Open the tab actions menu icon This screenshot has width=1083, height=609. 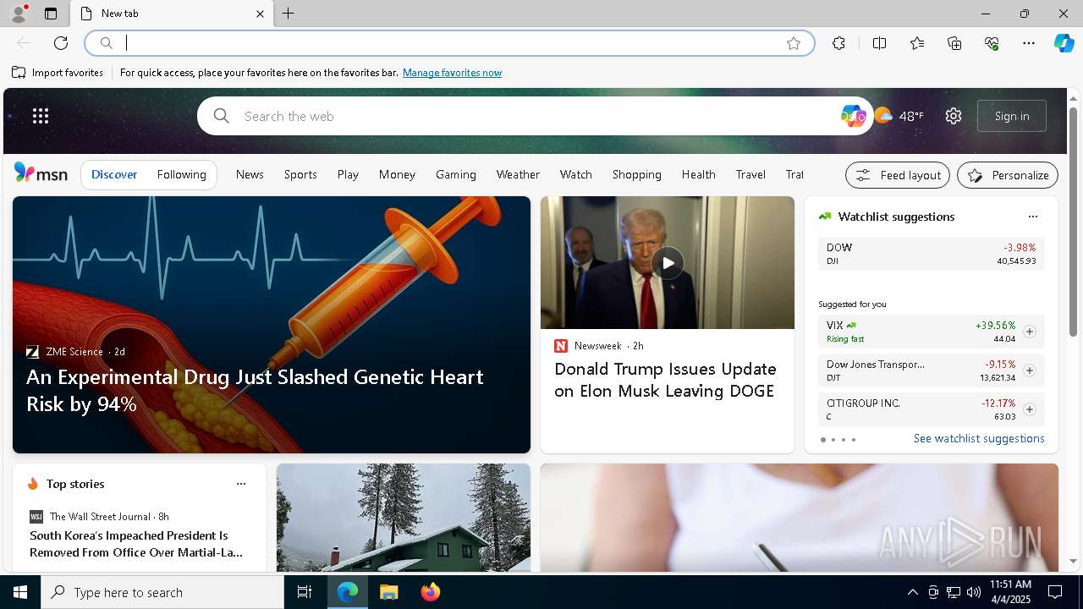point(51,14)
